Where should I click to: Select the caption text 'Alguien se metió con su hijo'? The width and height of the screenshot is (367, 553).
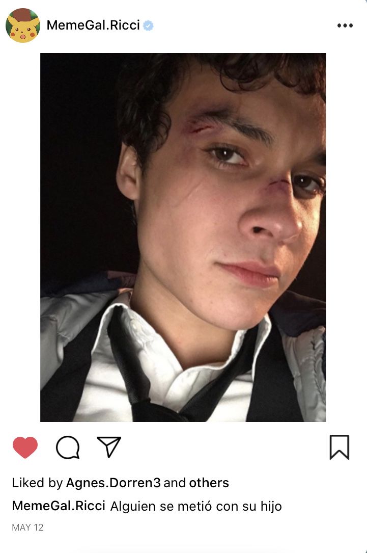pos(196,506)
